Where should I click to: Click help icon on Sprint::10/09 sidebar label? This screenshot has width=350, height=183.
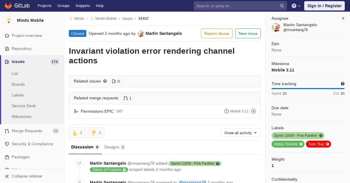321,136
